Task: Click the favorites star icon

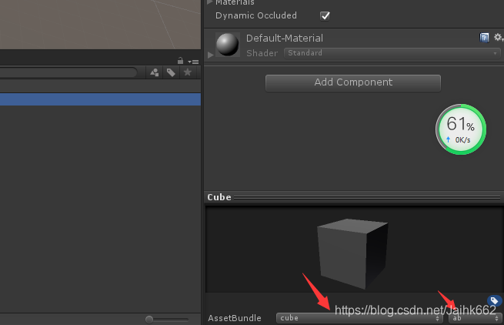Action: coord(188,72)
